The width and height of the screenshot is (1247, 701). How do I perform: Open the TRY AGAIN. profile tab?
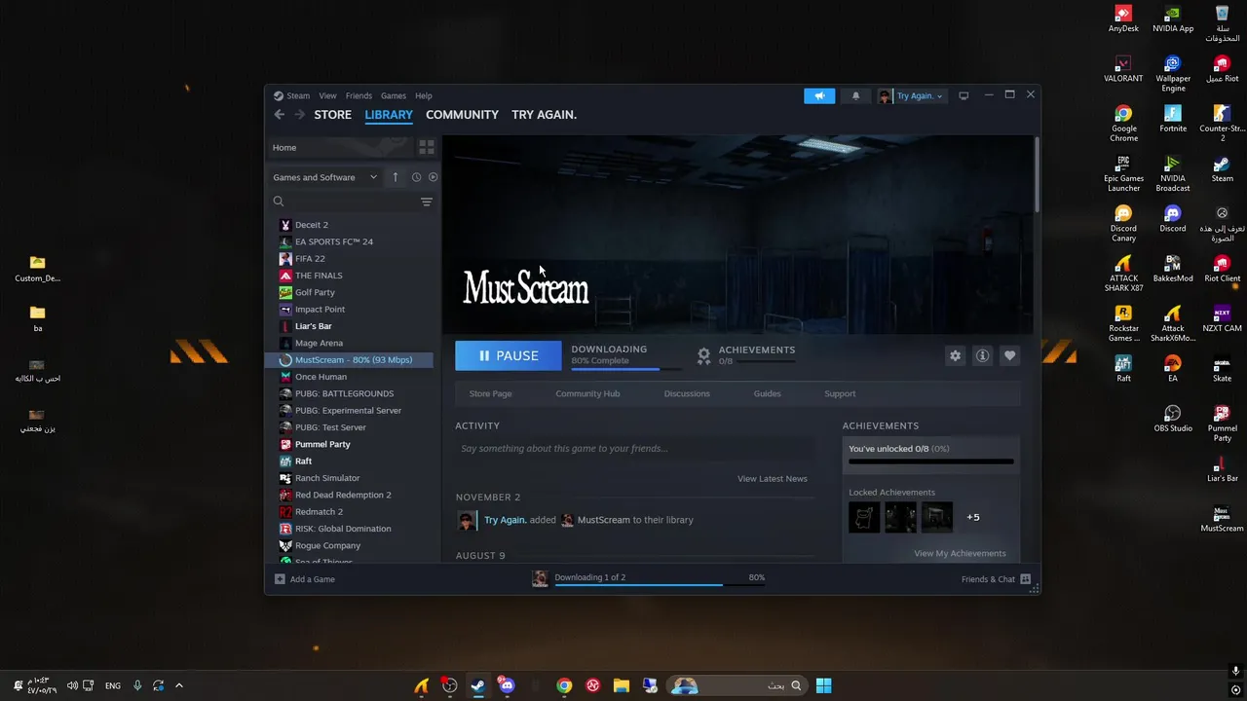(544, 115)
